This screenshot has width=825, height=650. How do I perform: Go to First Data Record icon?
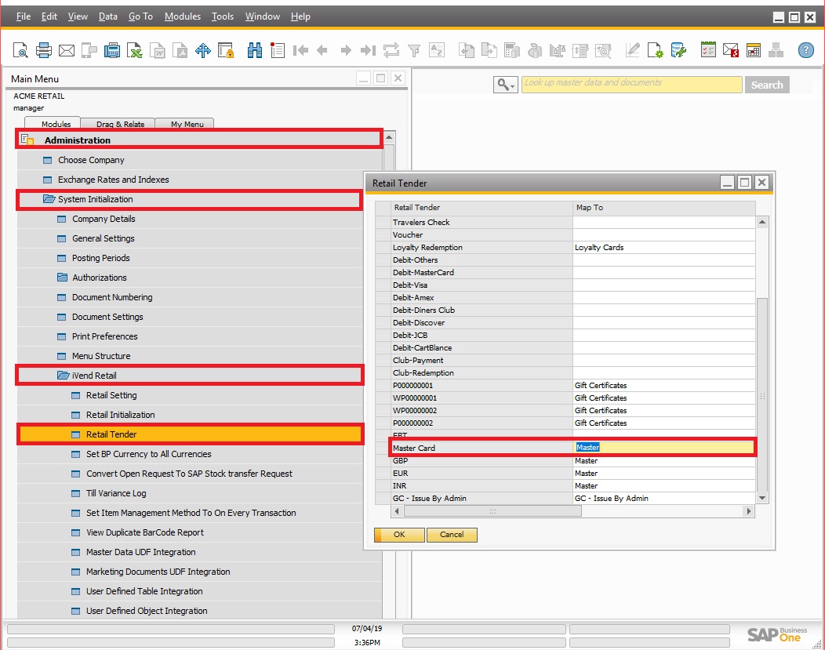click(x=300, y=50)
